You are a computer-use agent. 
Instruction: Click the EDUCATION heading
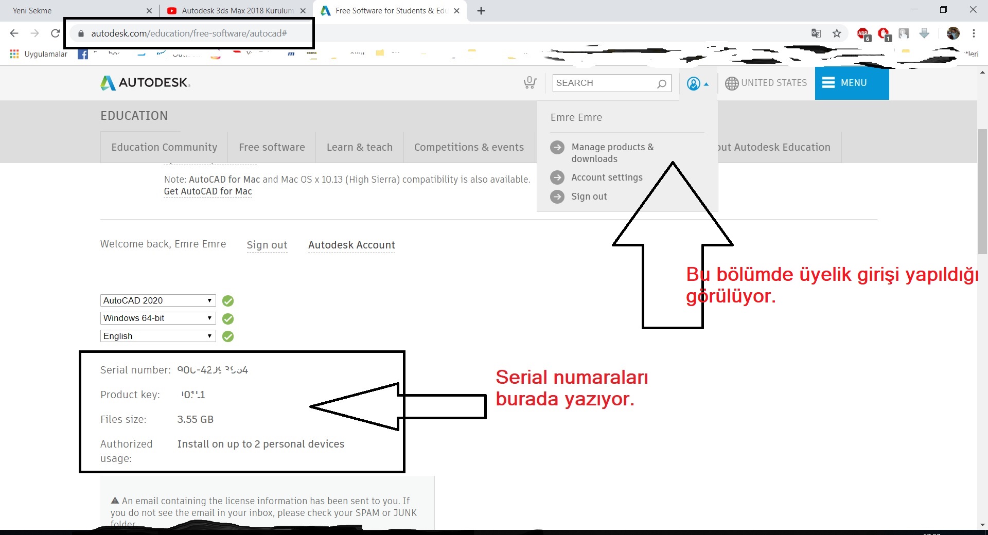(x=134, y=116)
